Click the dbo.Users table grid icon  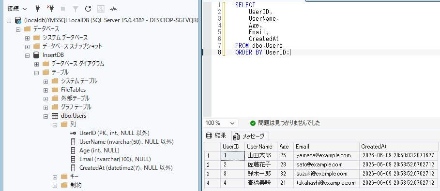(55, 116)
